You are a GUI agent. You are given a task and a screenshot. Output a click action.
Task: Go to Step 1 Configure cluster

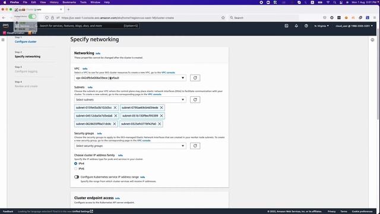tap(26, 42)
